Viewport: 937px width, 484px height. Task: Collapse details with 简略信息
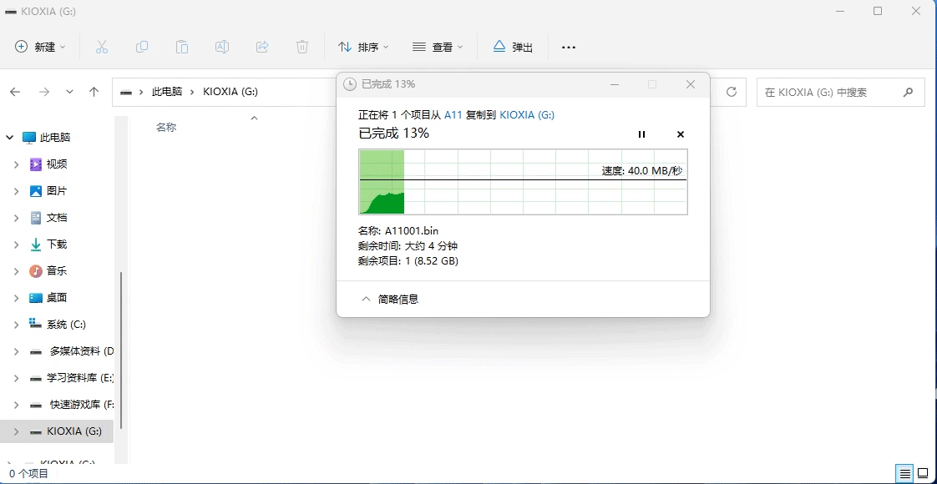[x=391, y=299]
